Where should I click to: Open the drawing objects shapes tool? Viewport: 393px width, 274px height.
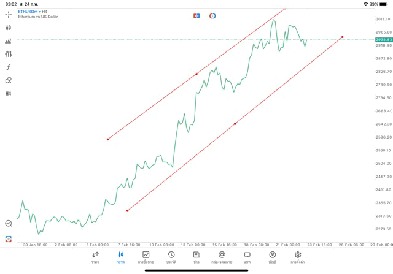pyautogui.click(x=9, y=80)
